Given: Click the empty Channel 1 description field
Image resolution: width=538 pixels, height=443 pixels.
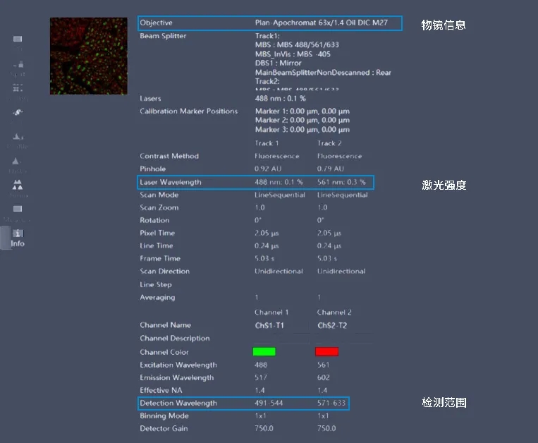Looking at the screenshot, I should tap(281, 339).
